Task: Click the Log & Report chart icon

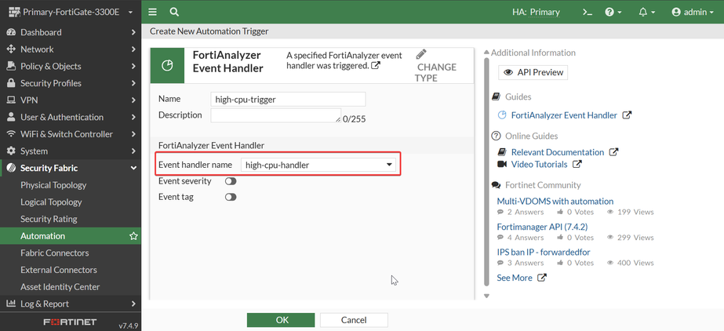Action: pyautogui.click(x=11, y=304)
